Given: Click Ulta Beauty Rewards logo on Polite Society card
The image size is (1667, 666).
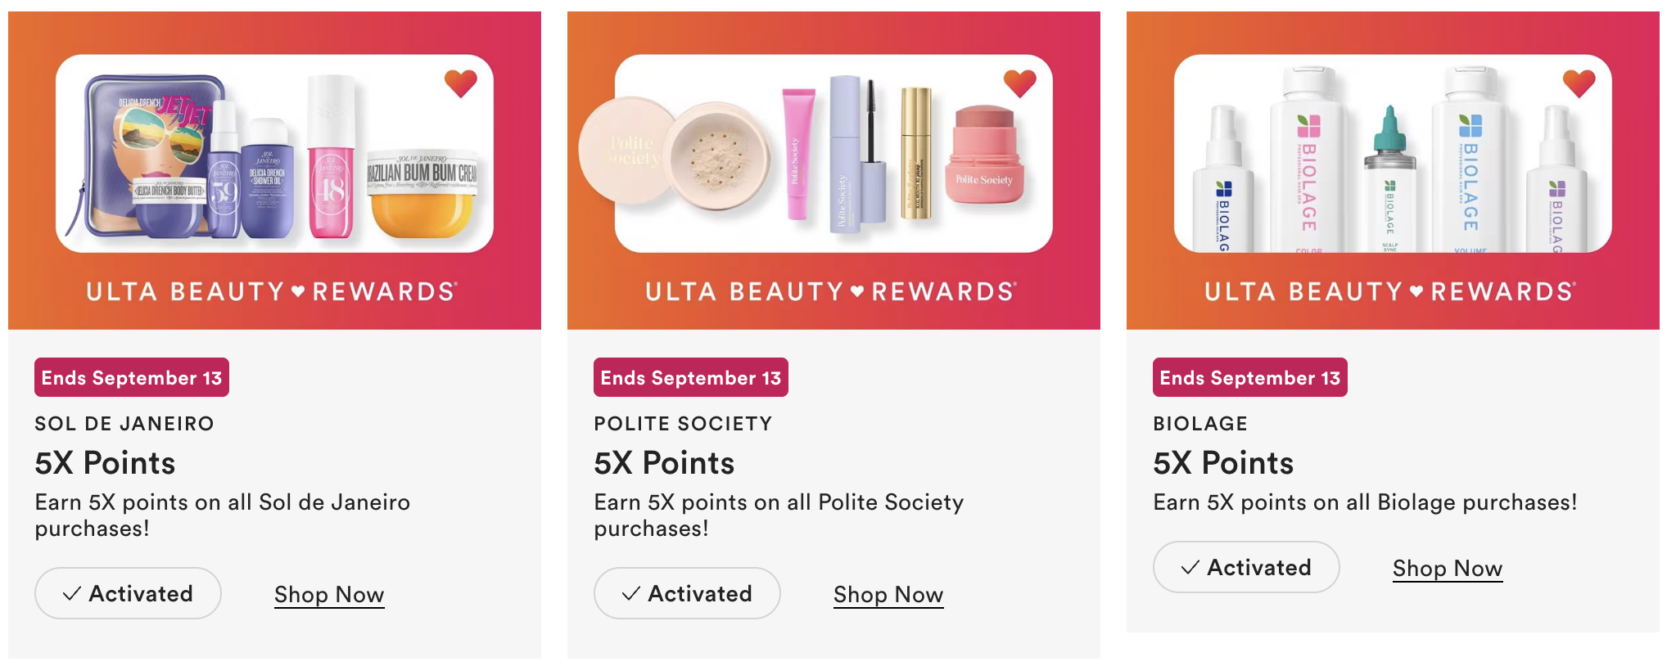Looking at the screenshot, I should [x=832, y=291].
